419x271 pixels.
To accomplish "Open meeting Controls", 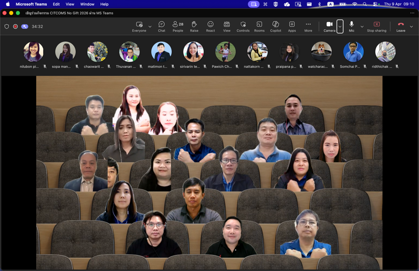I will point(243,26).
